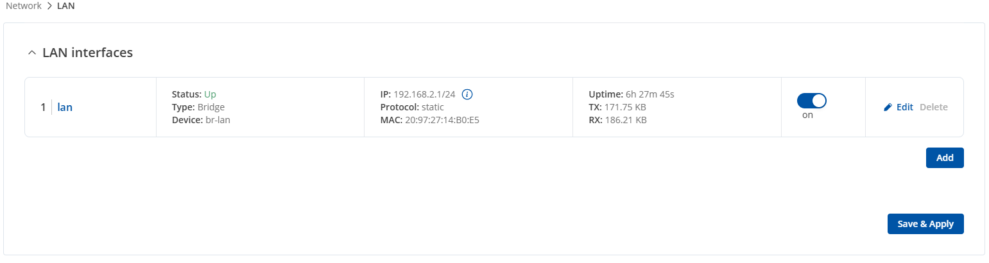Click the Save & Apply button
This screenshot has height=263, width=989.
[925, 224]
